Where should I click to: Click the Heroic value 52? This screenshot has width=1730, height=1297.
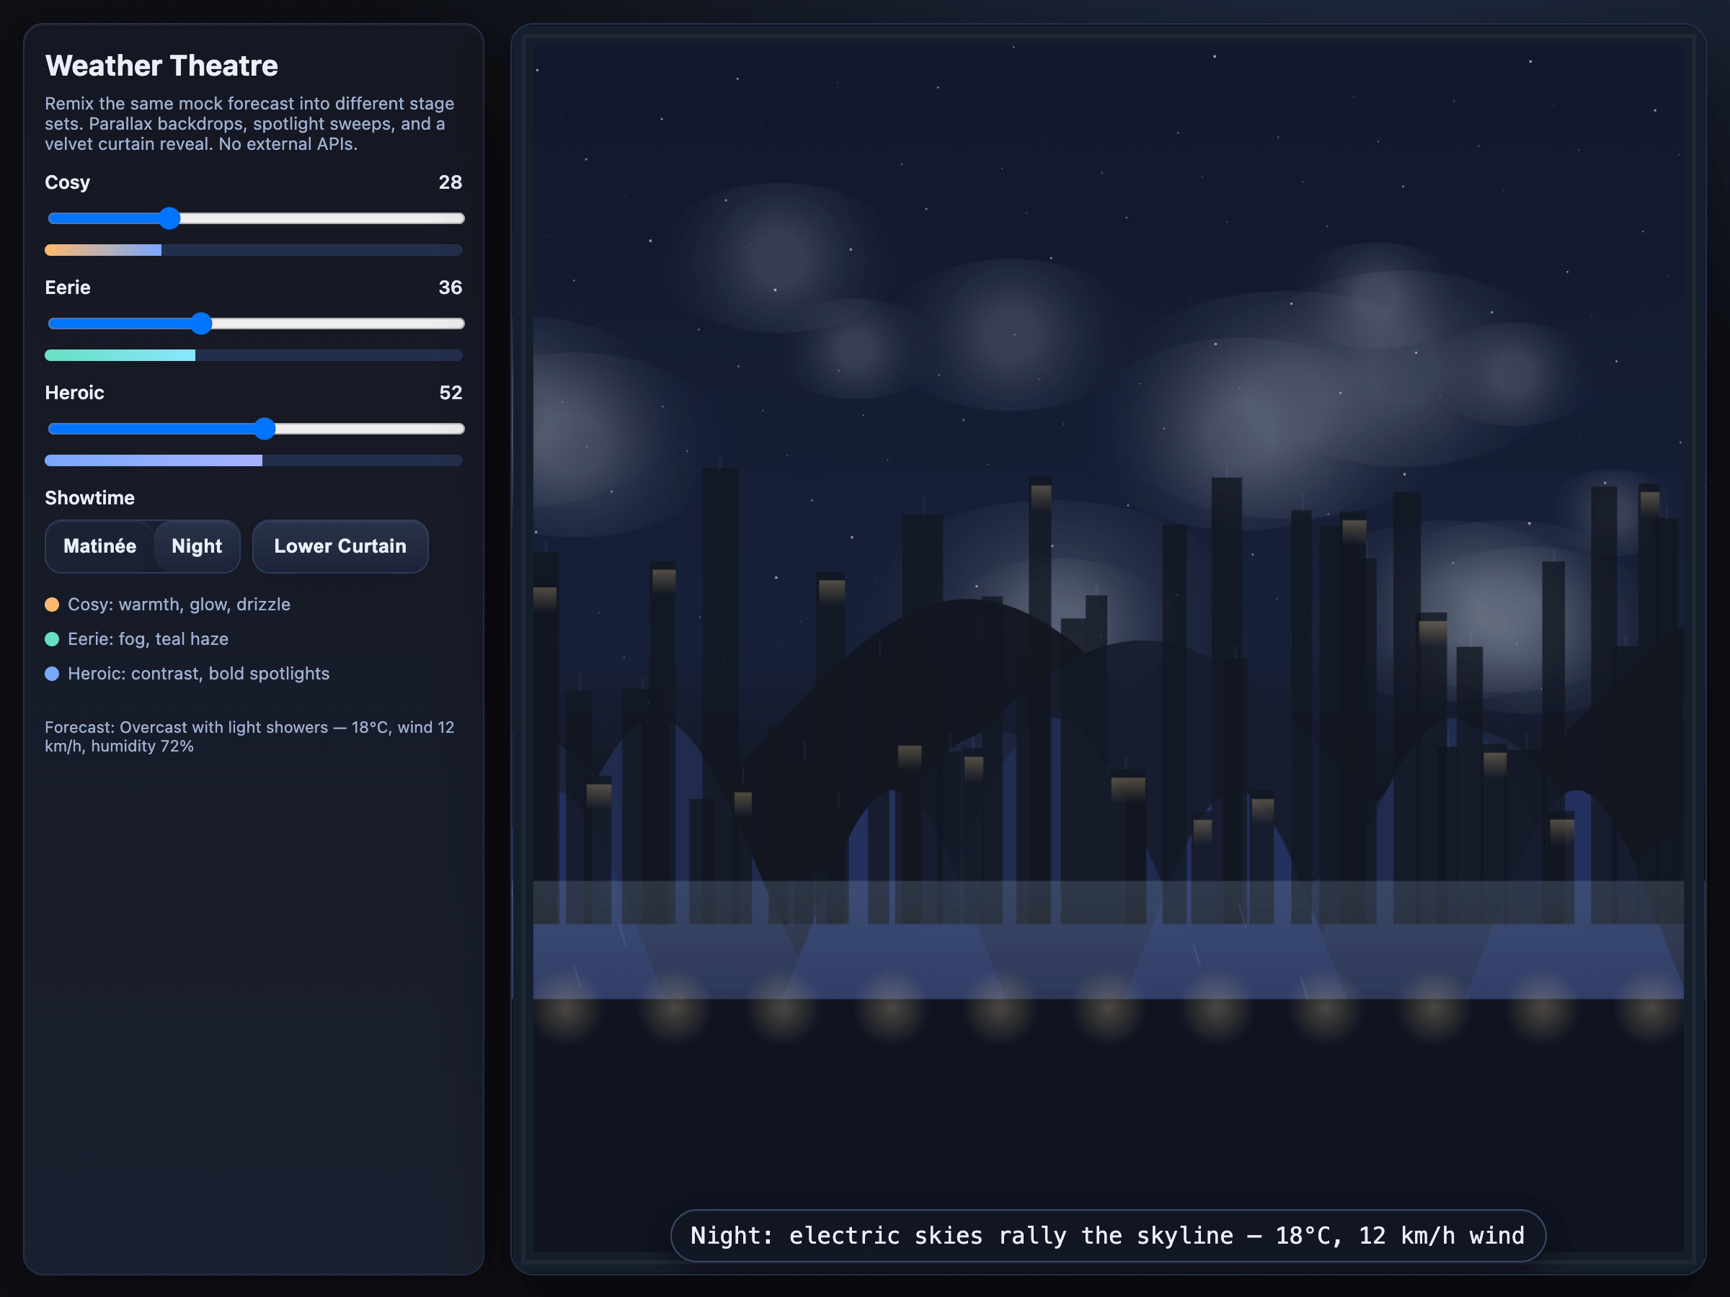click(x=450, y=393)
